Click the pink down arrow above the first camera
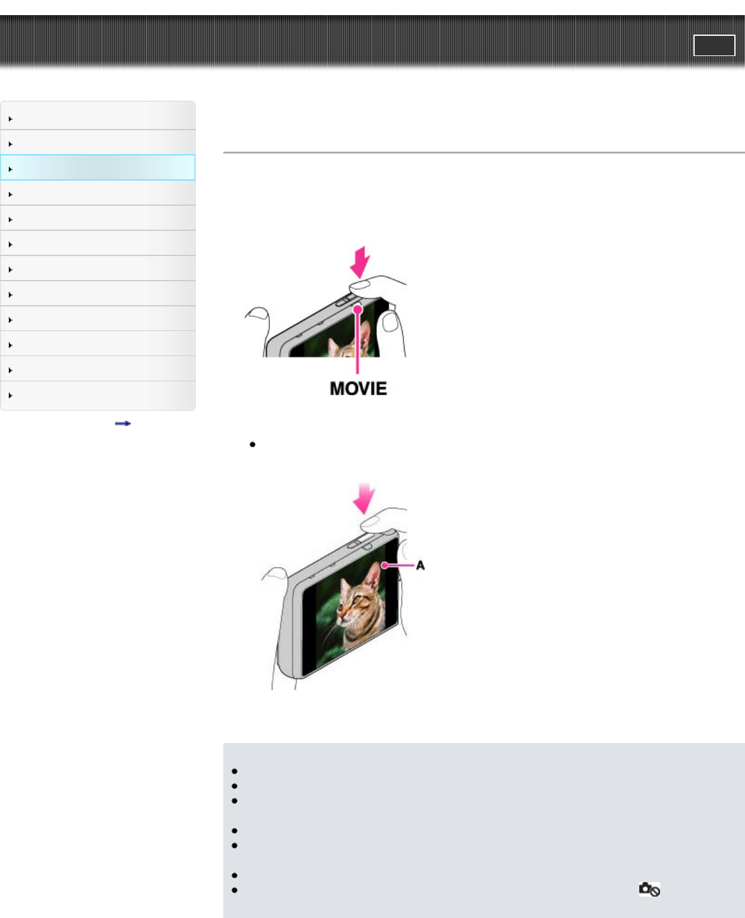 [x=360, y=262]
